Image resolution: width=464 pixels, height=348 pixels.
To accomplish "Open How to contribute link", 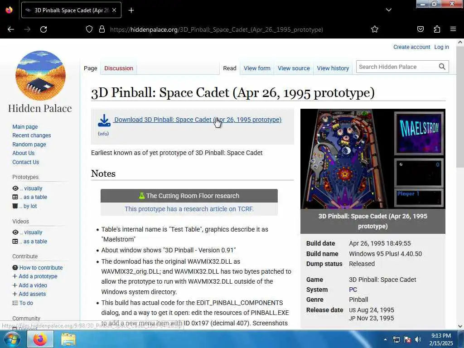I will point(41,267).
